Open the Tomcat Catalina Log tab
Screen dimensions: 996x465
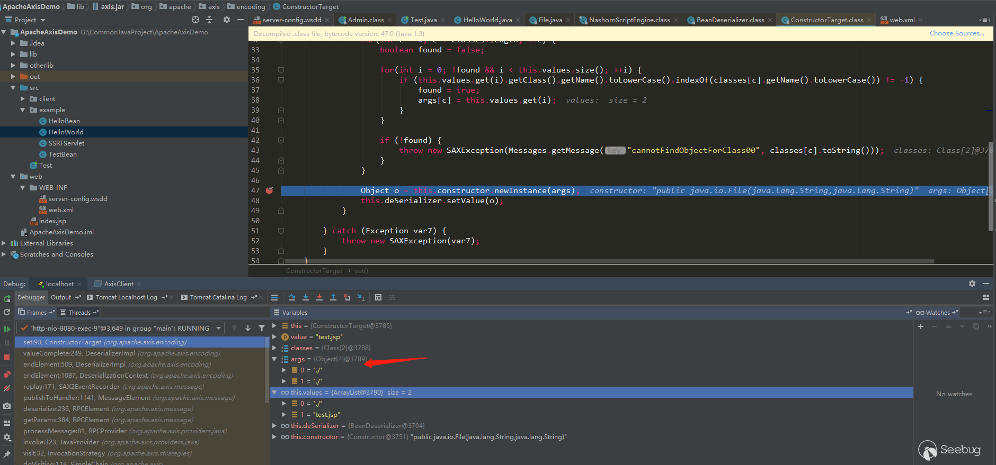pyautogui.click(x=218, y=297)
